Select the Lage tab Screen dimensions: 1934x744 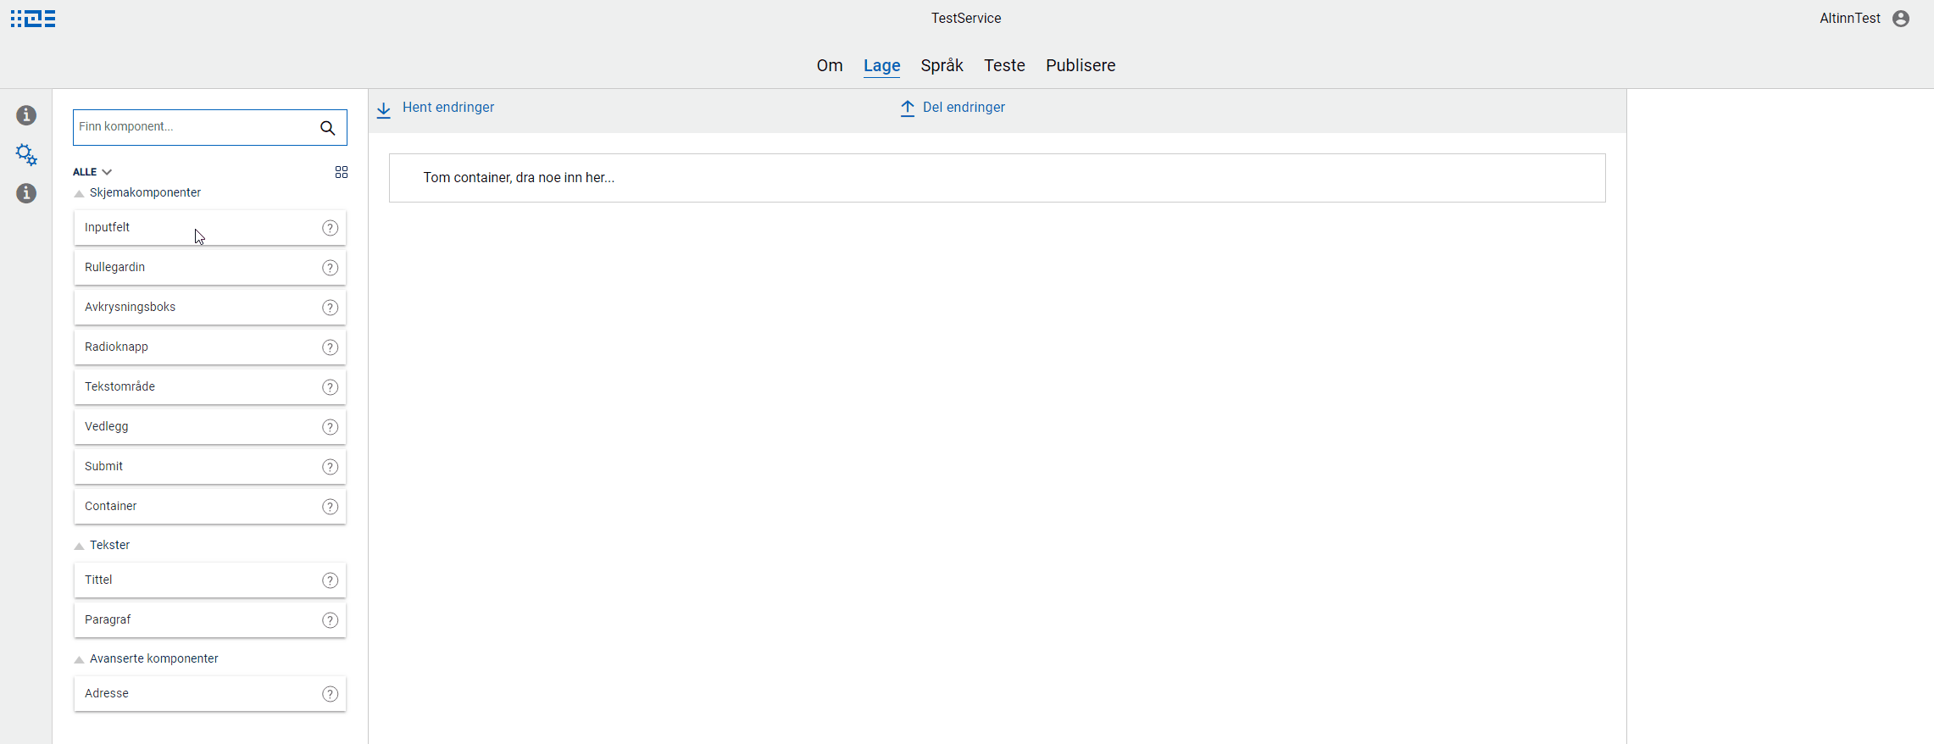(882, 66)
